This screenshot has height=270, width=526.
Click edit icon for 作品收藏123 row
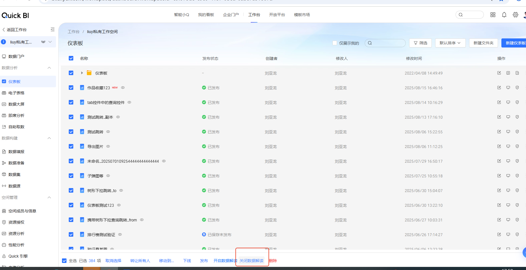499,88
